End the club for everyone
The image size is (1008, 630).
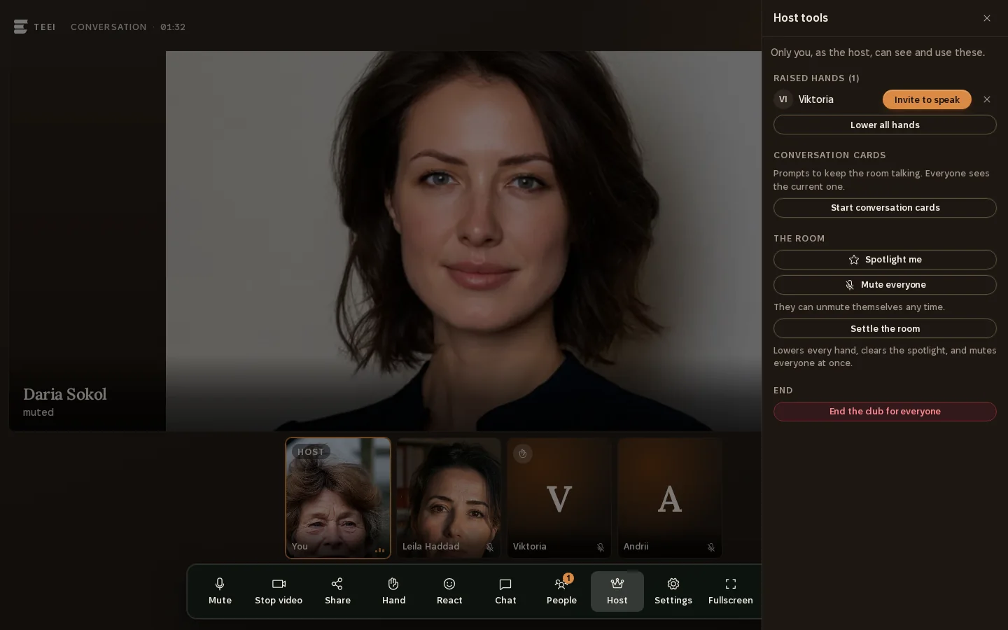[x=885, y=412]
